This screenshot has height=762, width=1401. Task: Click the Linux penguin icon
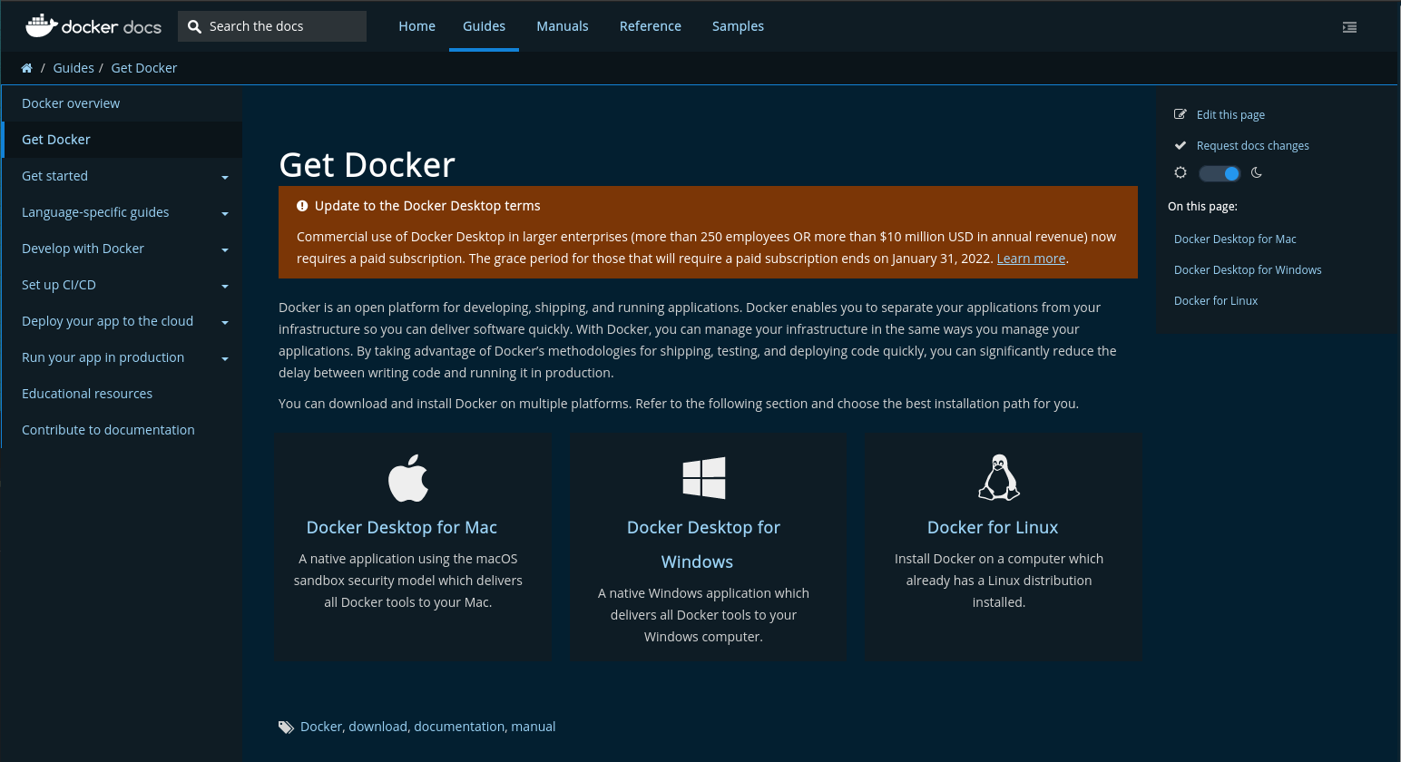coord(999,478)
